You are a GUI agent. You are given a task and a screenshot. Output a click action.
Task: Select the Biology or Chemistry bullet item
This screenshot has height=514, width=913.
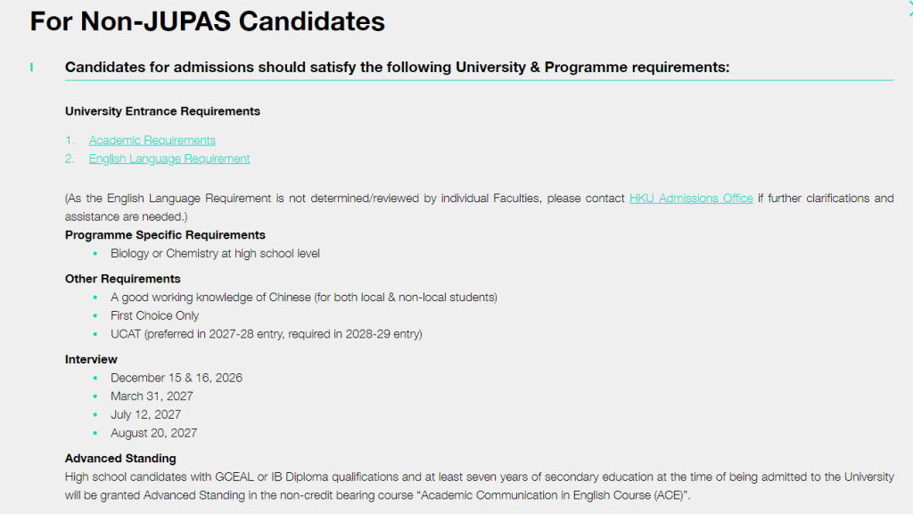click(x=215, y=254)
